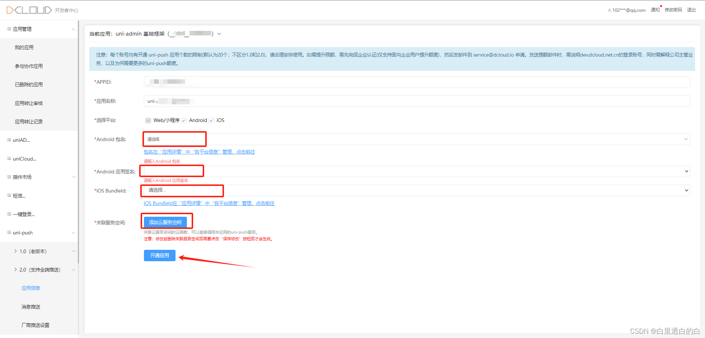Open the current application switcher dropdown
The width and height of the screenshot is (705, 338).
(219, 34)
